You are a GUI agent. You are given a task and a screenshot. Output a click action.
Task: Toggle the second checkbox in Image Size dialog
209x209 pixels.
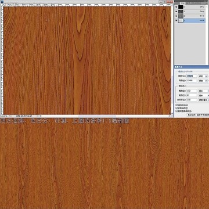point(176,108)
